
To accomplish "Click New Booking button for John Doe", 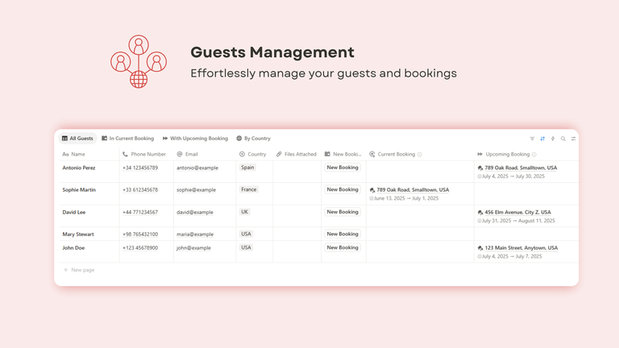I will pos(343,248).
